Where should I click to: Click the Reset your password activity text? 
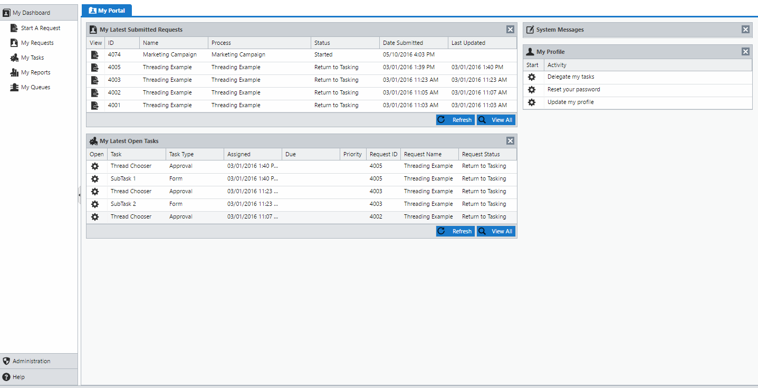pyautogui.click(x=574, y=89)
